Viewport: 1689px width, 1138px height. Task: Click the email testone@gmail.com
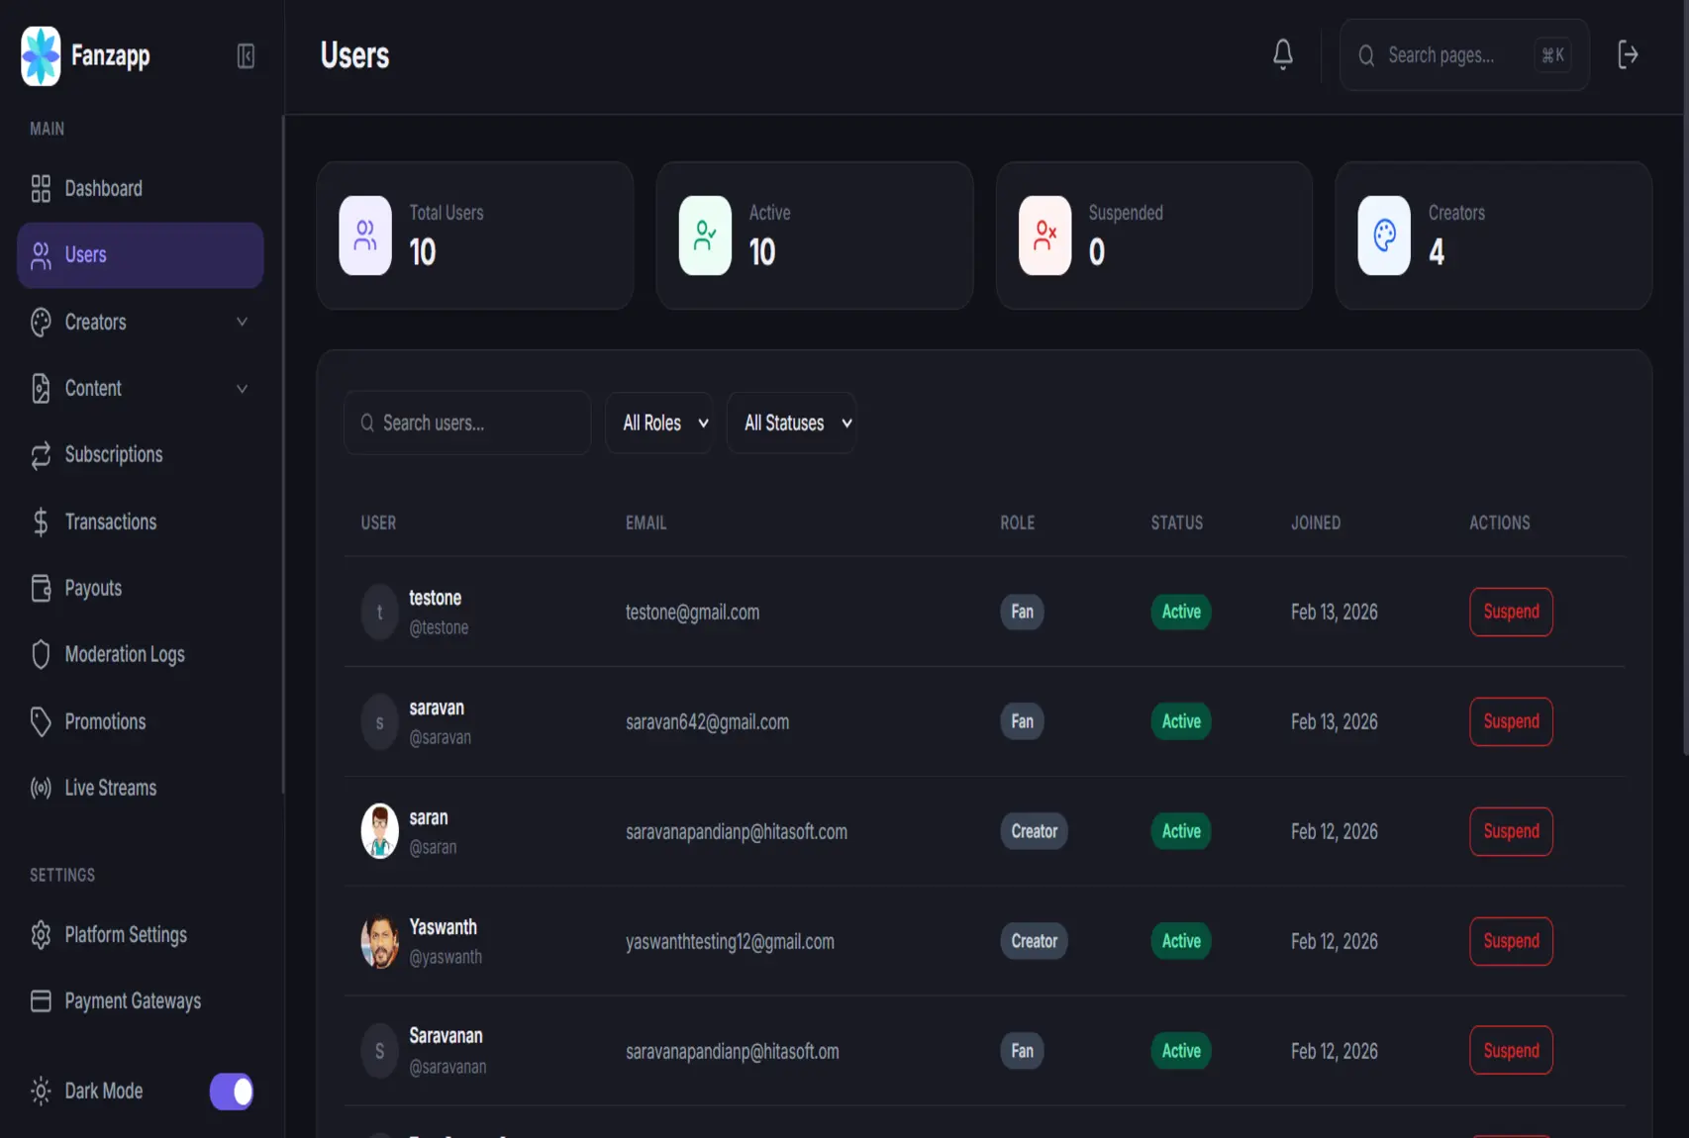pyautogui.click(x=692, y=613)
